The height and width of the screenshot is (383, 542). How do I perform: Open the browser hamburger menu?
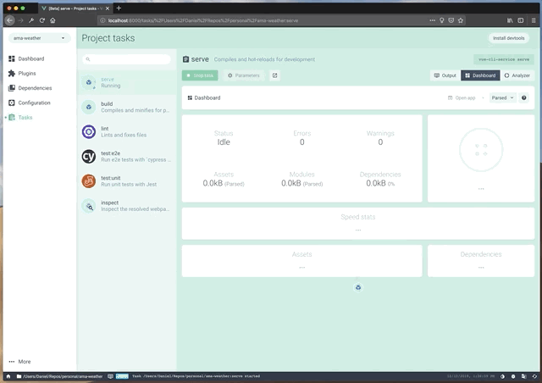pos(534,20)
